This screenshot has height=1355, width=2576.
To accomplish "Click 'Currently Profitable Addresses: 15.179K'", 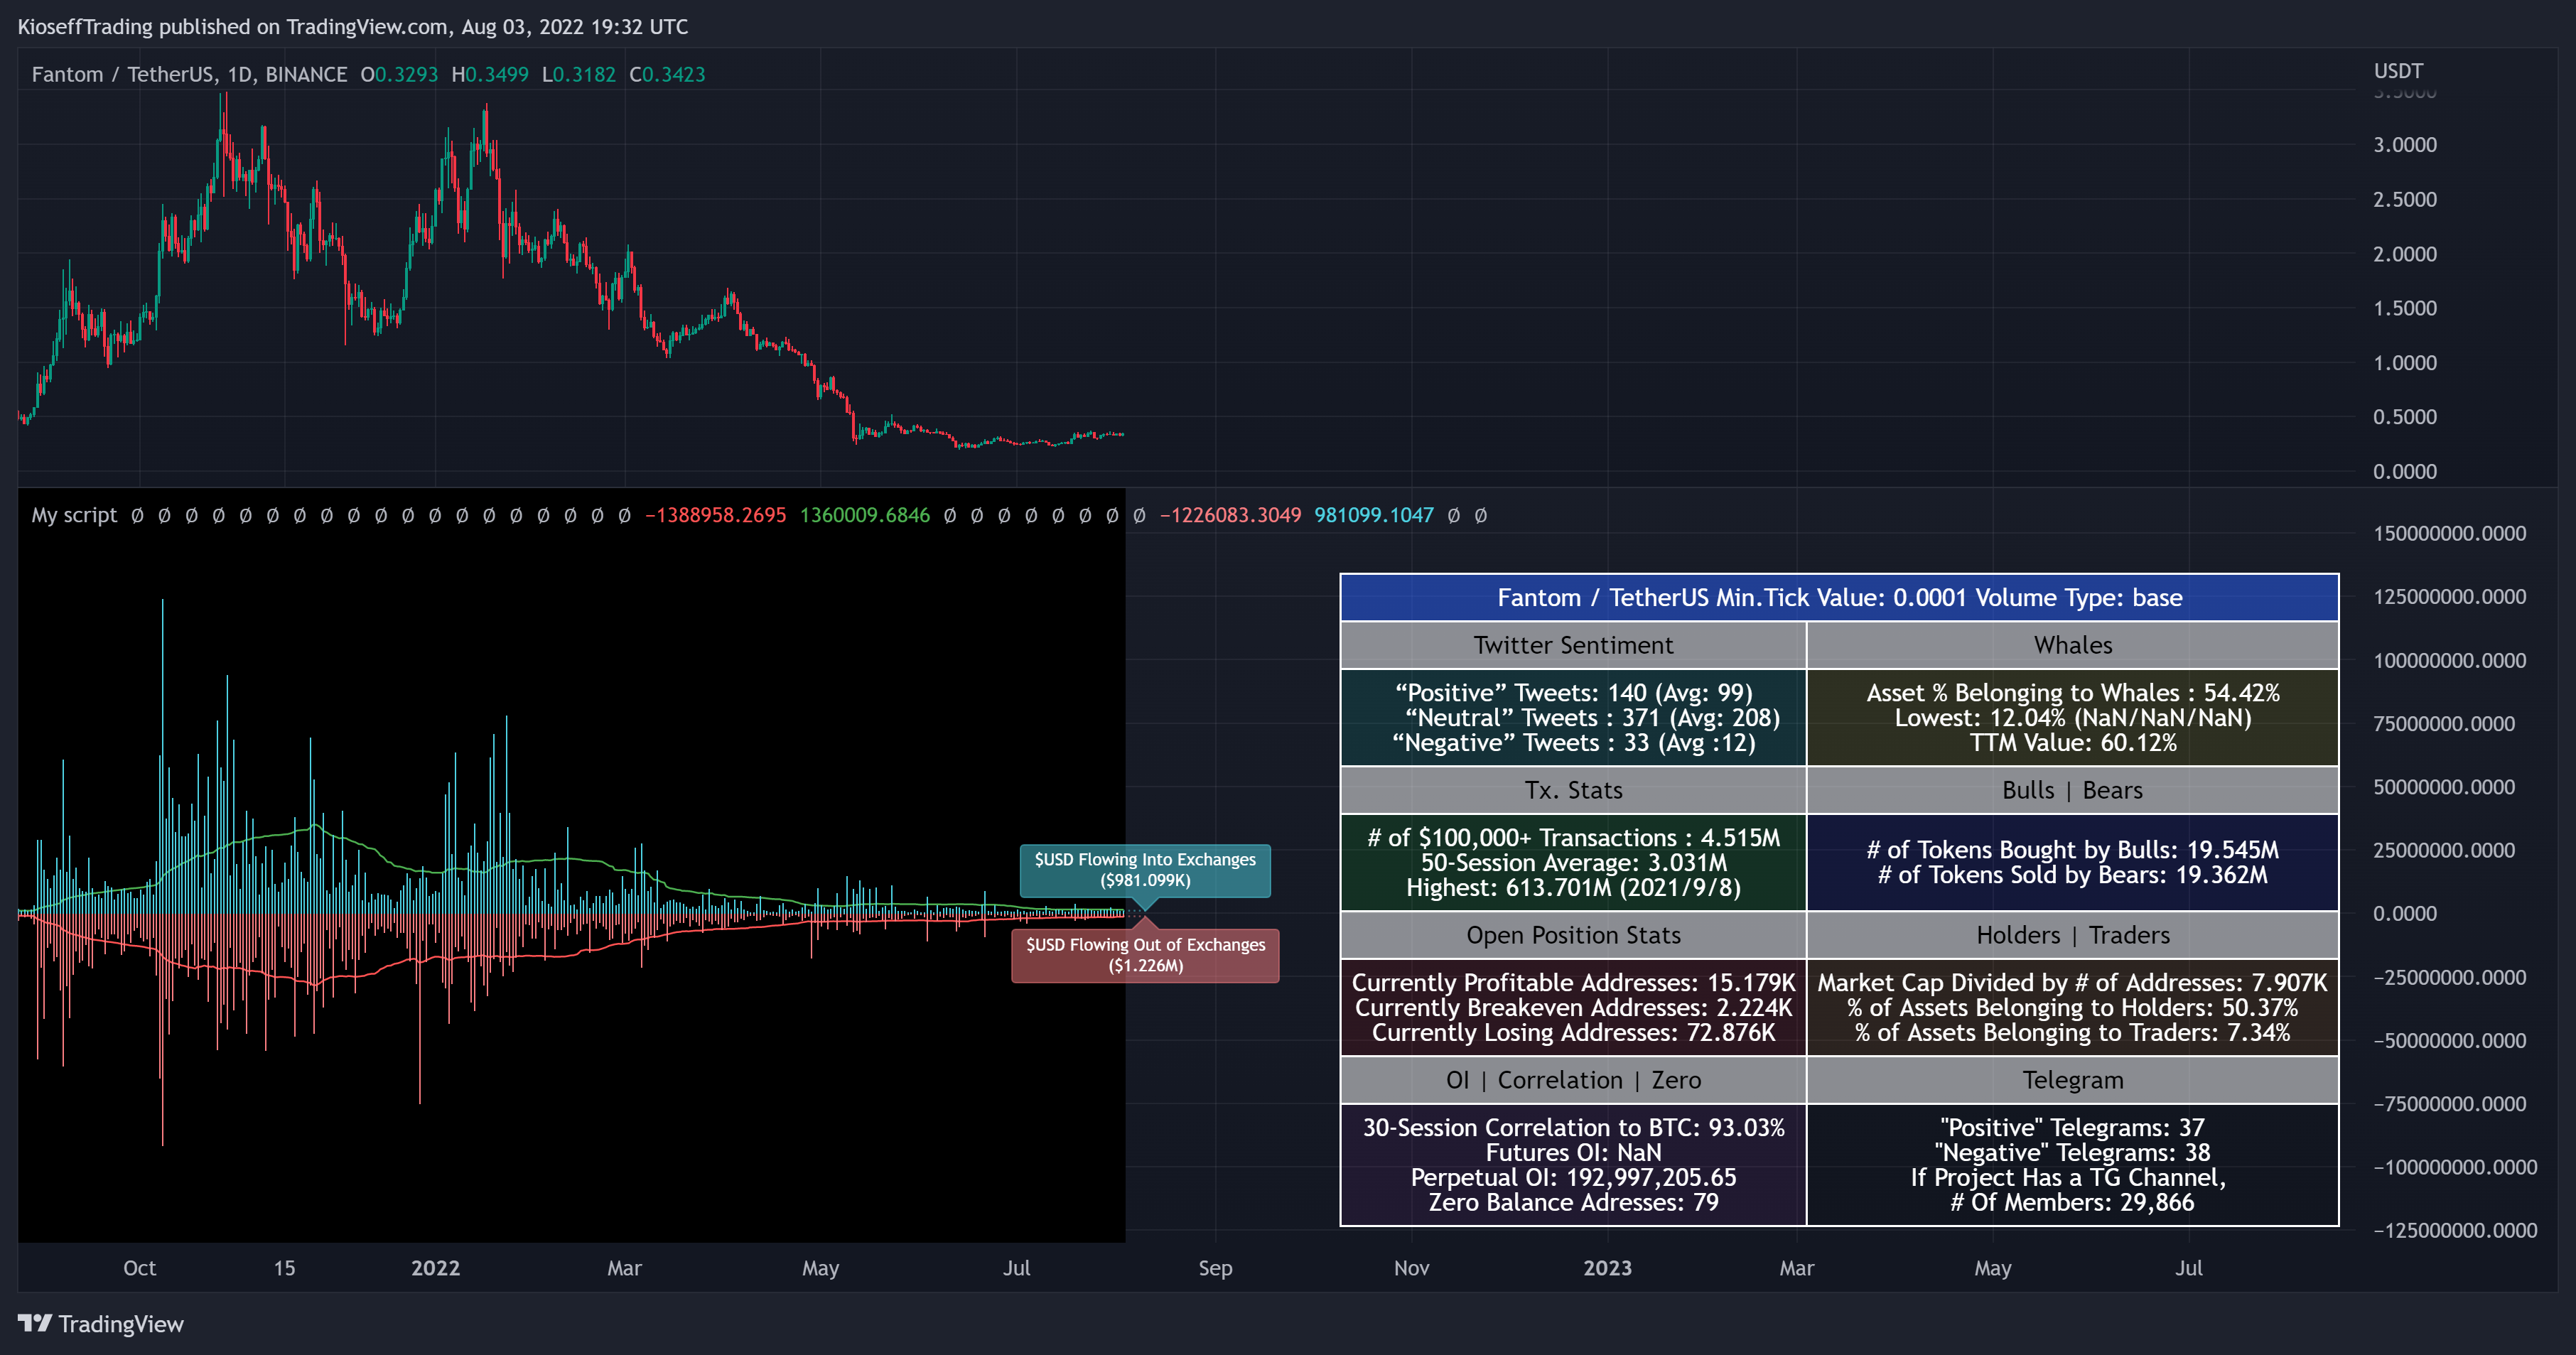I will [1573, 983].
